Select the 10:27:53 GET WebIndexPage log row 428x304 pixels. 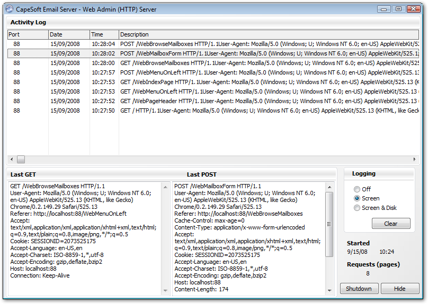click(x=212, y=82)
